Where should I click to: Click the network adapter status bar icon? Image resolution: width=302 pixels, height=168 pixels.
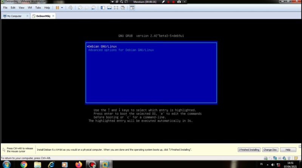275,158
